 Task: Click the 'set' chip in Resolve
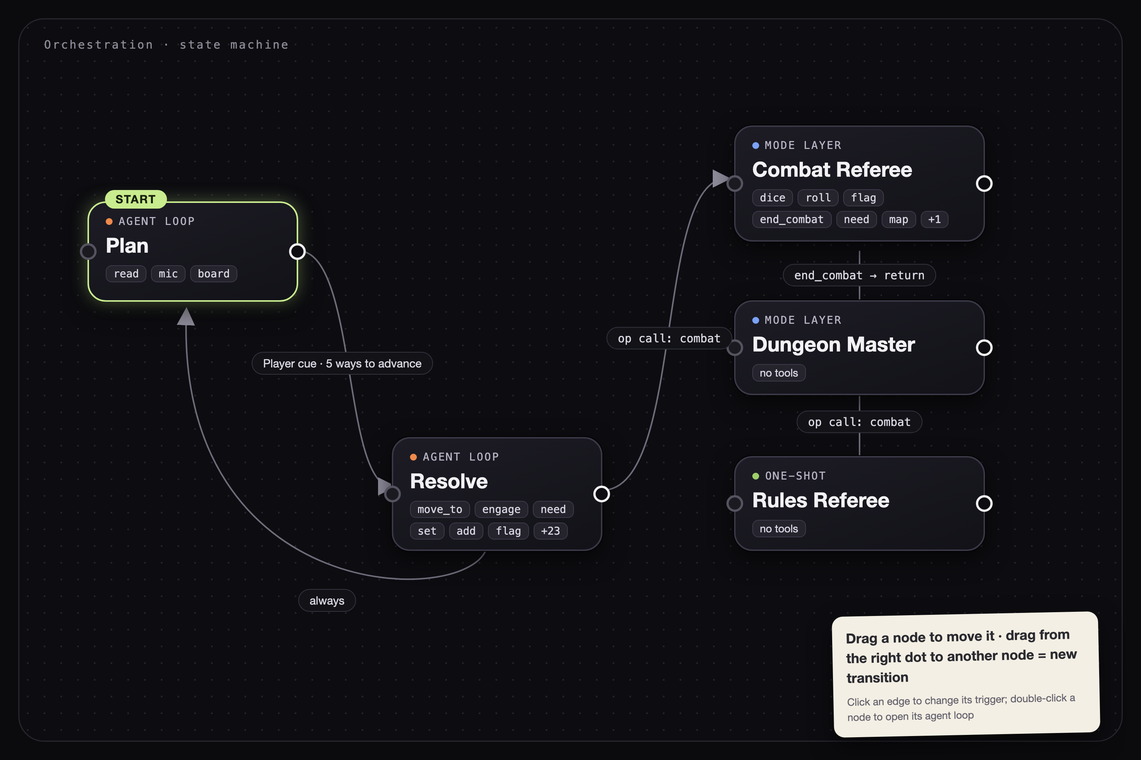point(427,531)
